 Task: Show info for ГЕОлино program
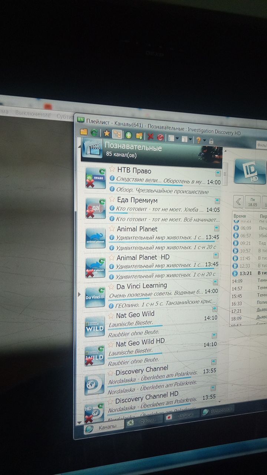pyautogui.click(x=111, y=305)
